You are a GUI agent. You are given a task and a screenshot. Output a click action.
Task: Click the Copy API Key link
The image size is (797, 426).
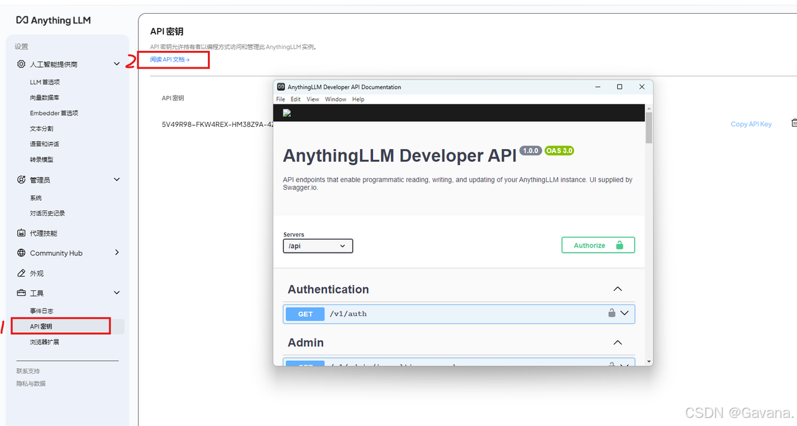(x=751, y=124)
